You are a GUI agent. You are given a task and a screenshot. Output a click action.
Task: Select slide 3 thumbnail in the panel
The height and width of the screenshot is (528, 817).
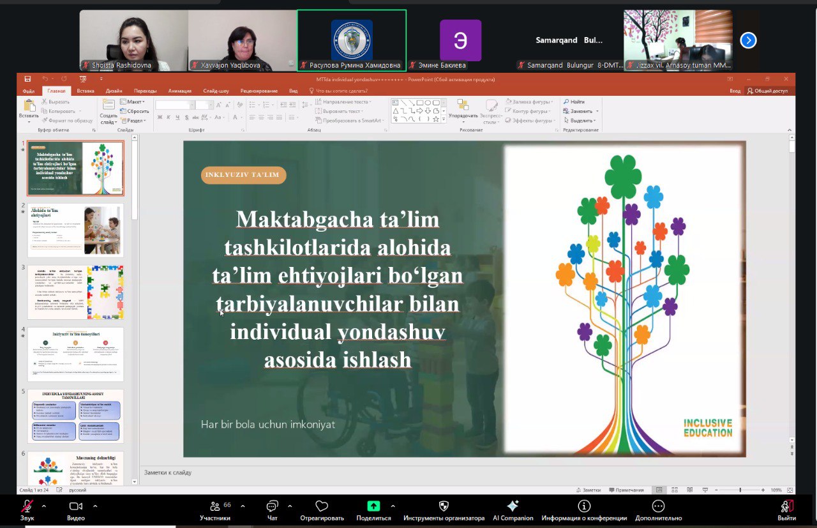[x=75, y=292]
